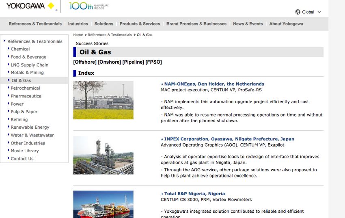Click the Total E&P Nigeria FPSO thumbnail
Viewport: 345px width, 218px height.
point(103,204)
